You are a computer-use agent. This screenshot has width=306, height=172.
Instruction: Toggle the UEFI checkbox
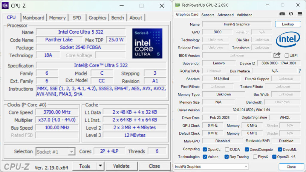287,56
